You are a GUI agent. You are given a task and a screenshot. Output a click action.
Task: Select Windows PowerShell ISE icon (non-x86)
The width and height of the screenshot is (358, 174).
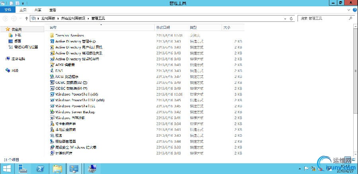[x=52, y=106]
